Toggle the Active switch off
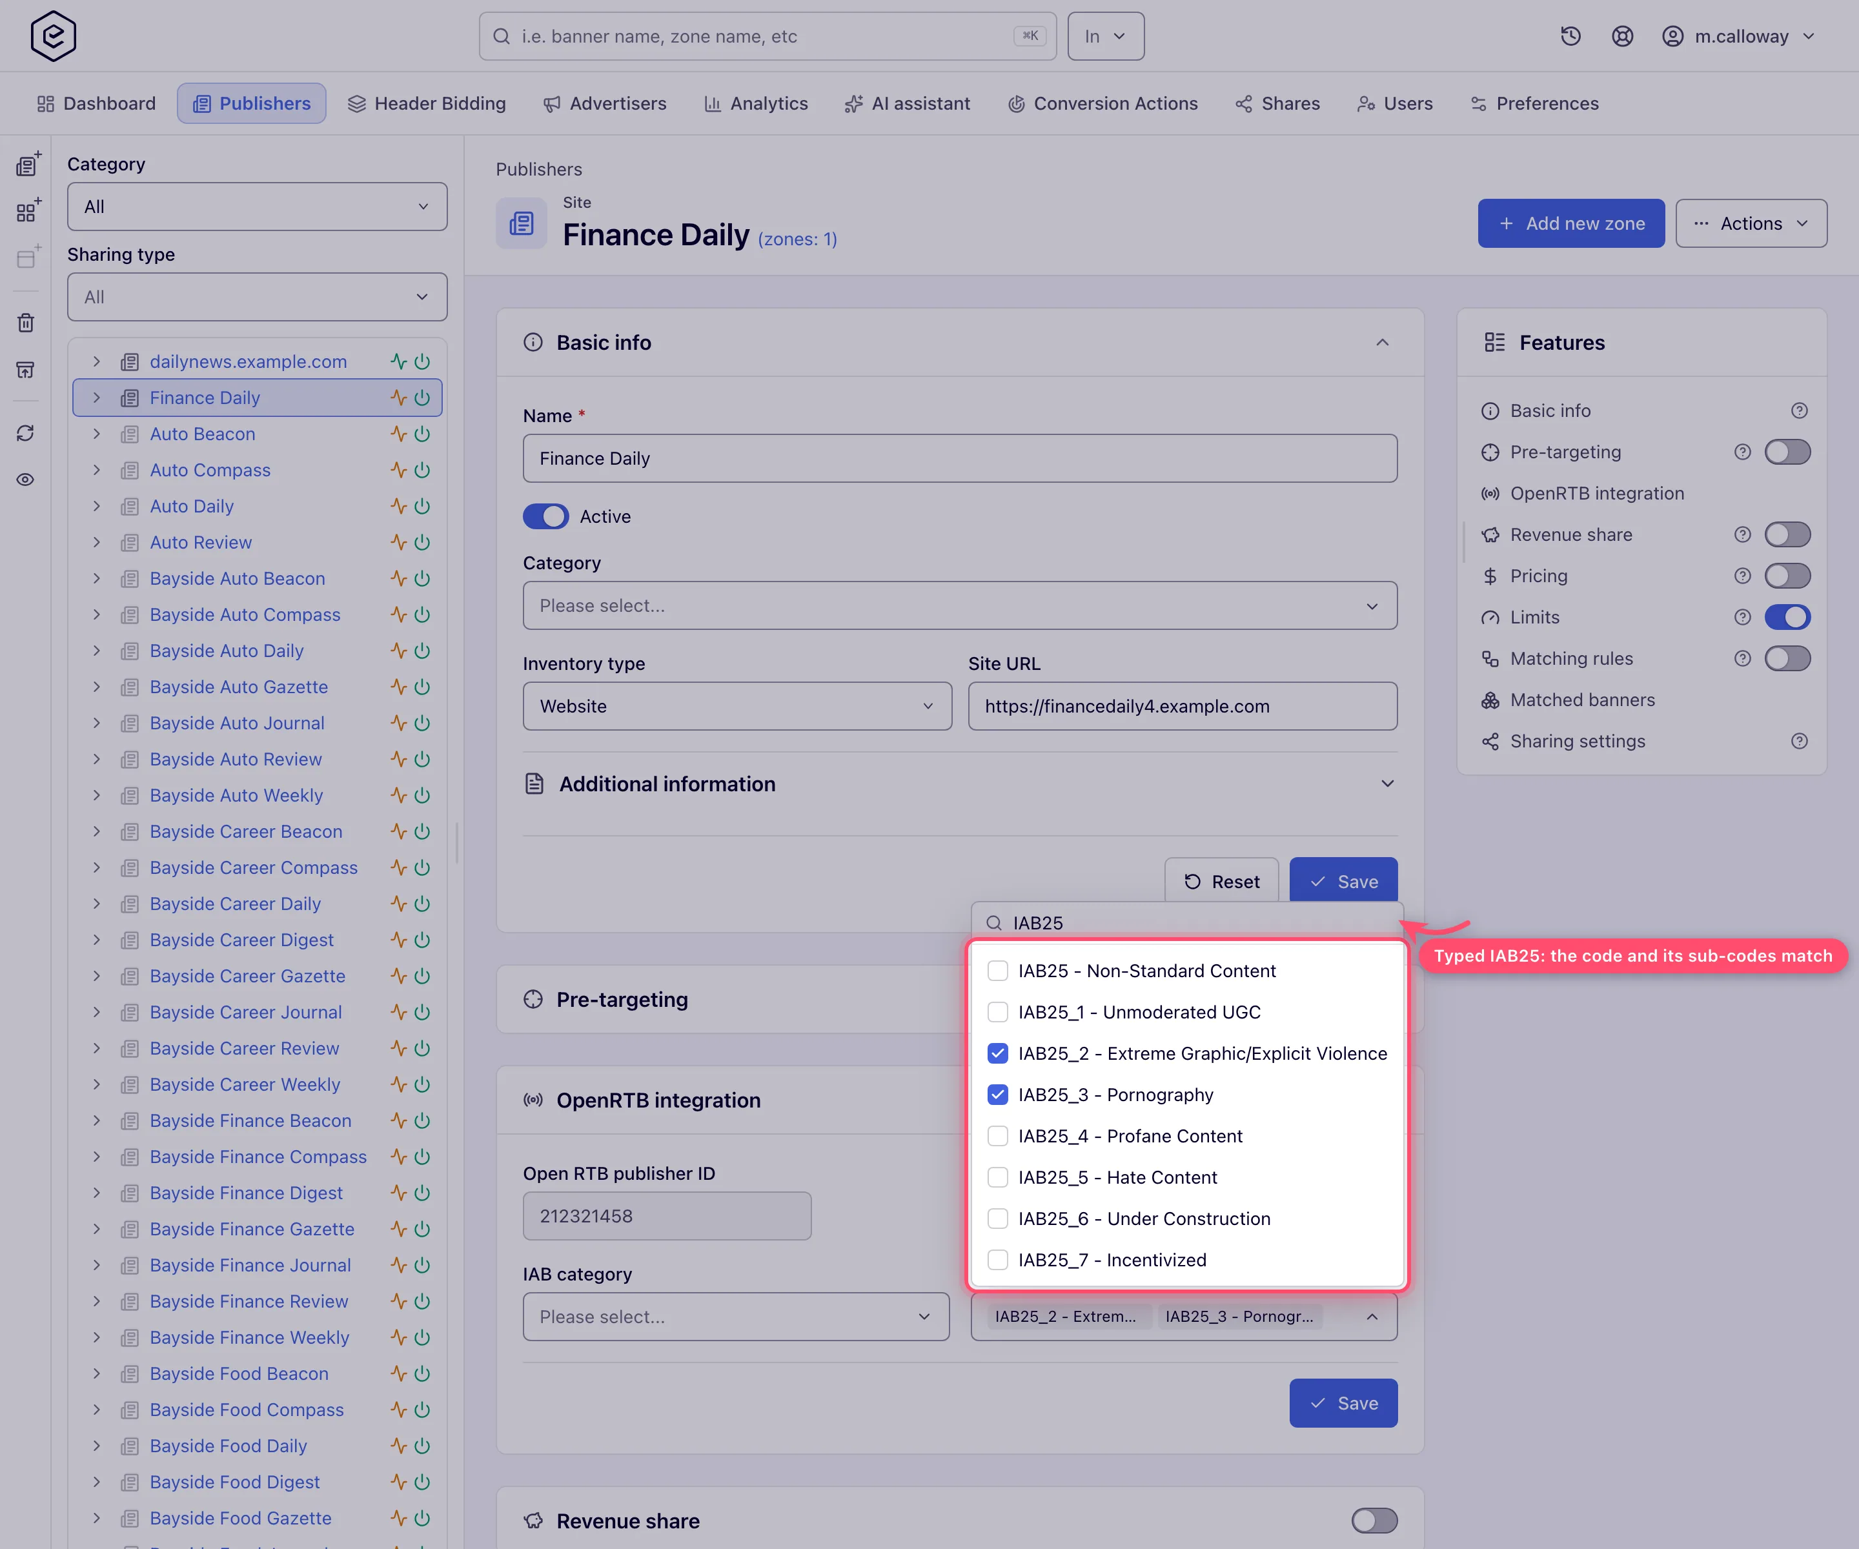The width and height of the screenshot is (1859, 1549). point(545,516)
